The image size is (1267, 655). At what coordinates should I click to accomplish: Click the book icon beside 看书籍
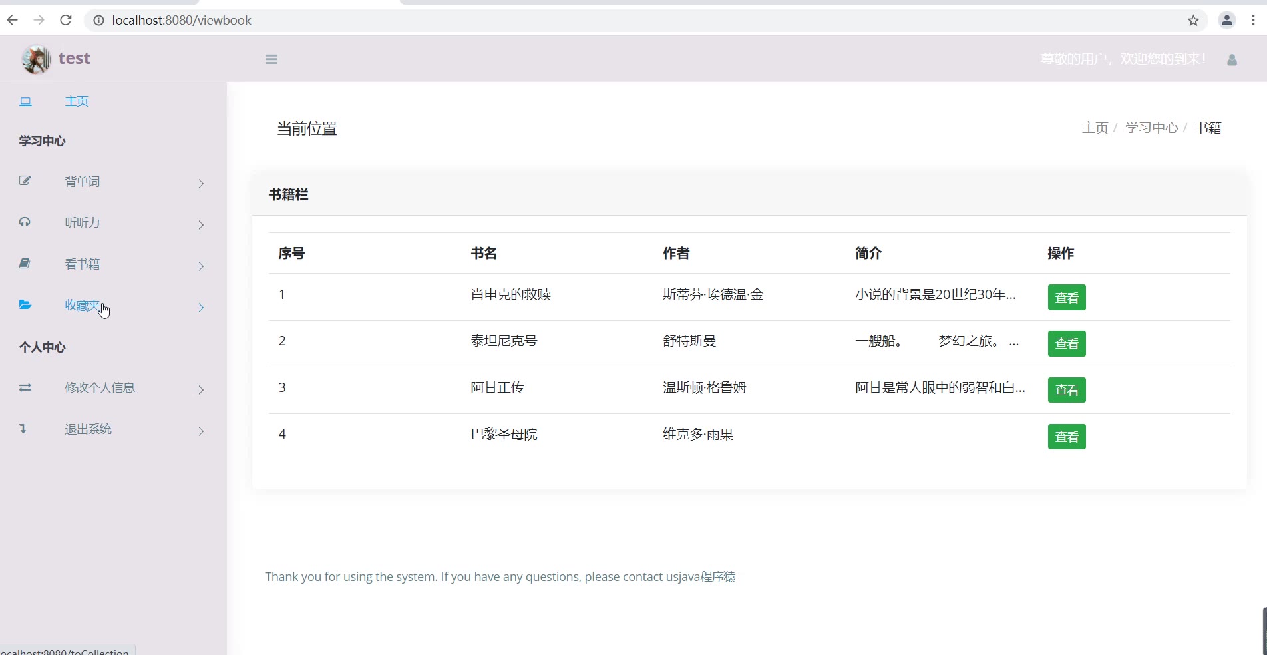pos(25,264)
